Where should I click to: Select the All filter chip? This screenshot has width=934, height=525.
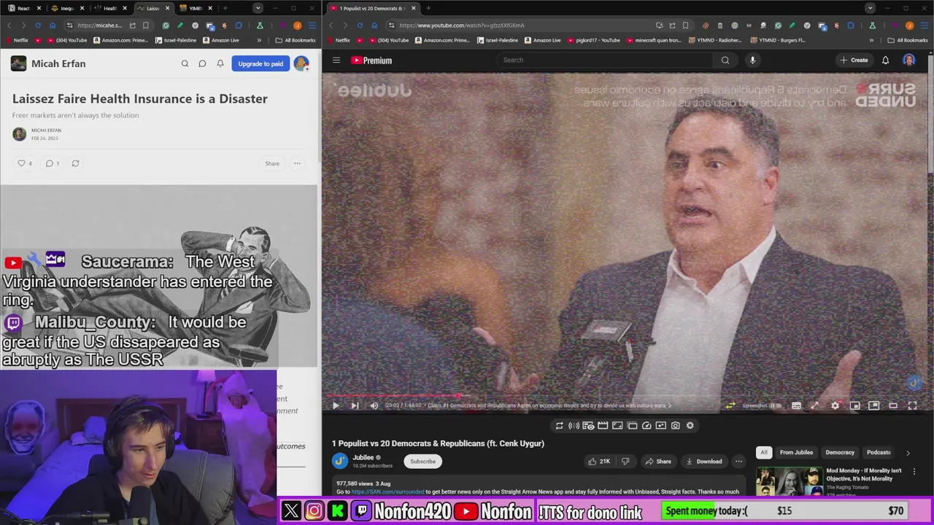[x=764, y=452]
